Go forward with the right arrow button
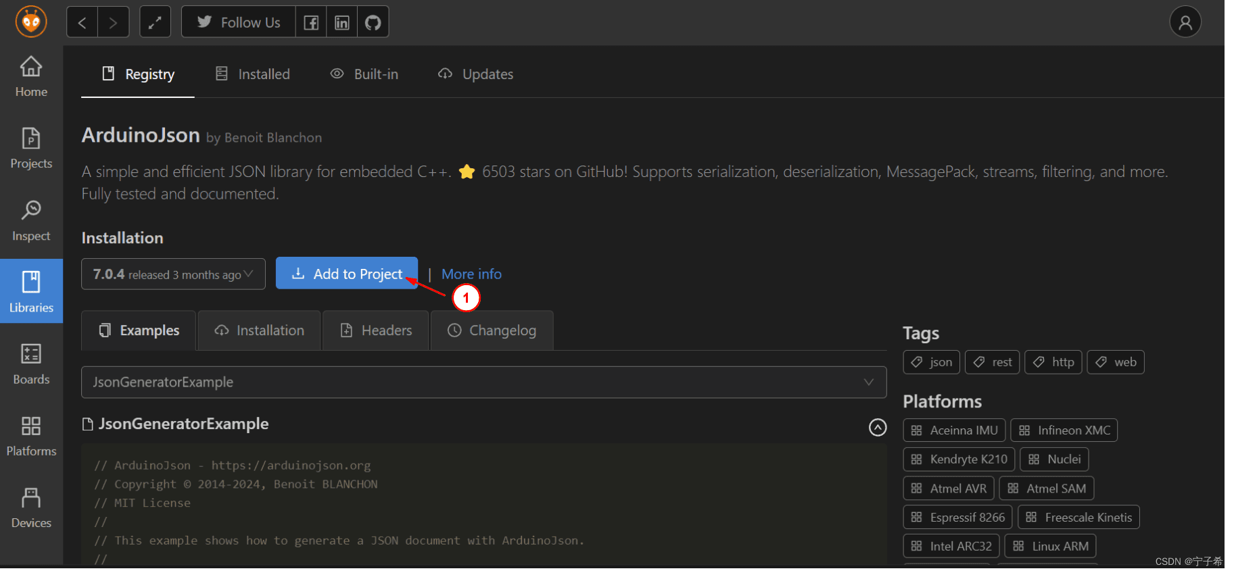1234x573 pixels. click(114, 23)
